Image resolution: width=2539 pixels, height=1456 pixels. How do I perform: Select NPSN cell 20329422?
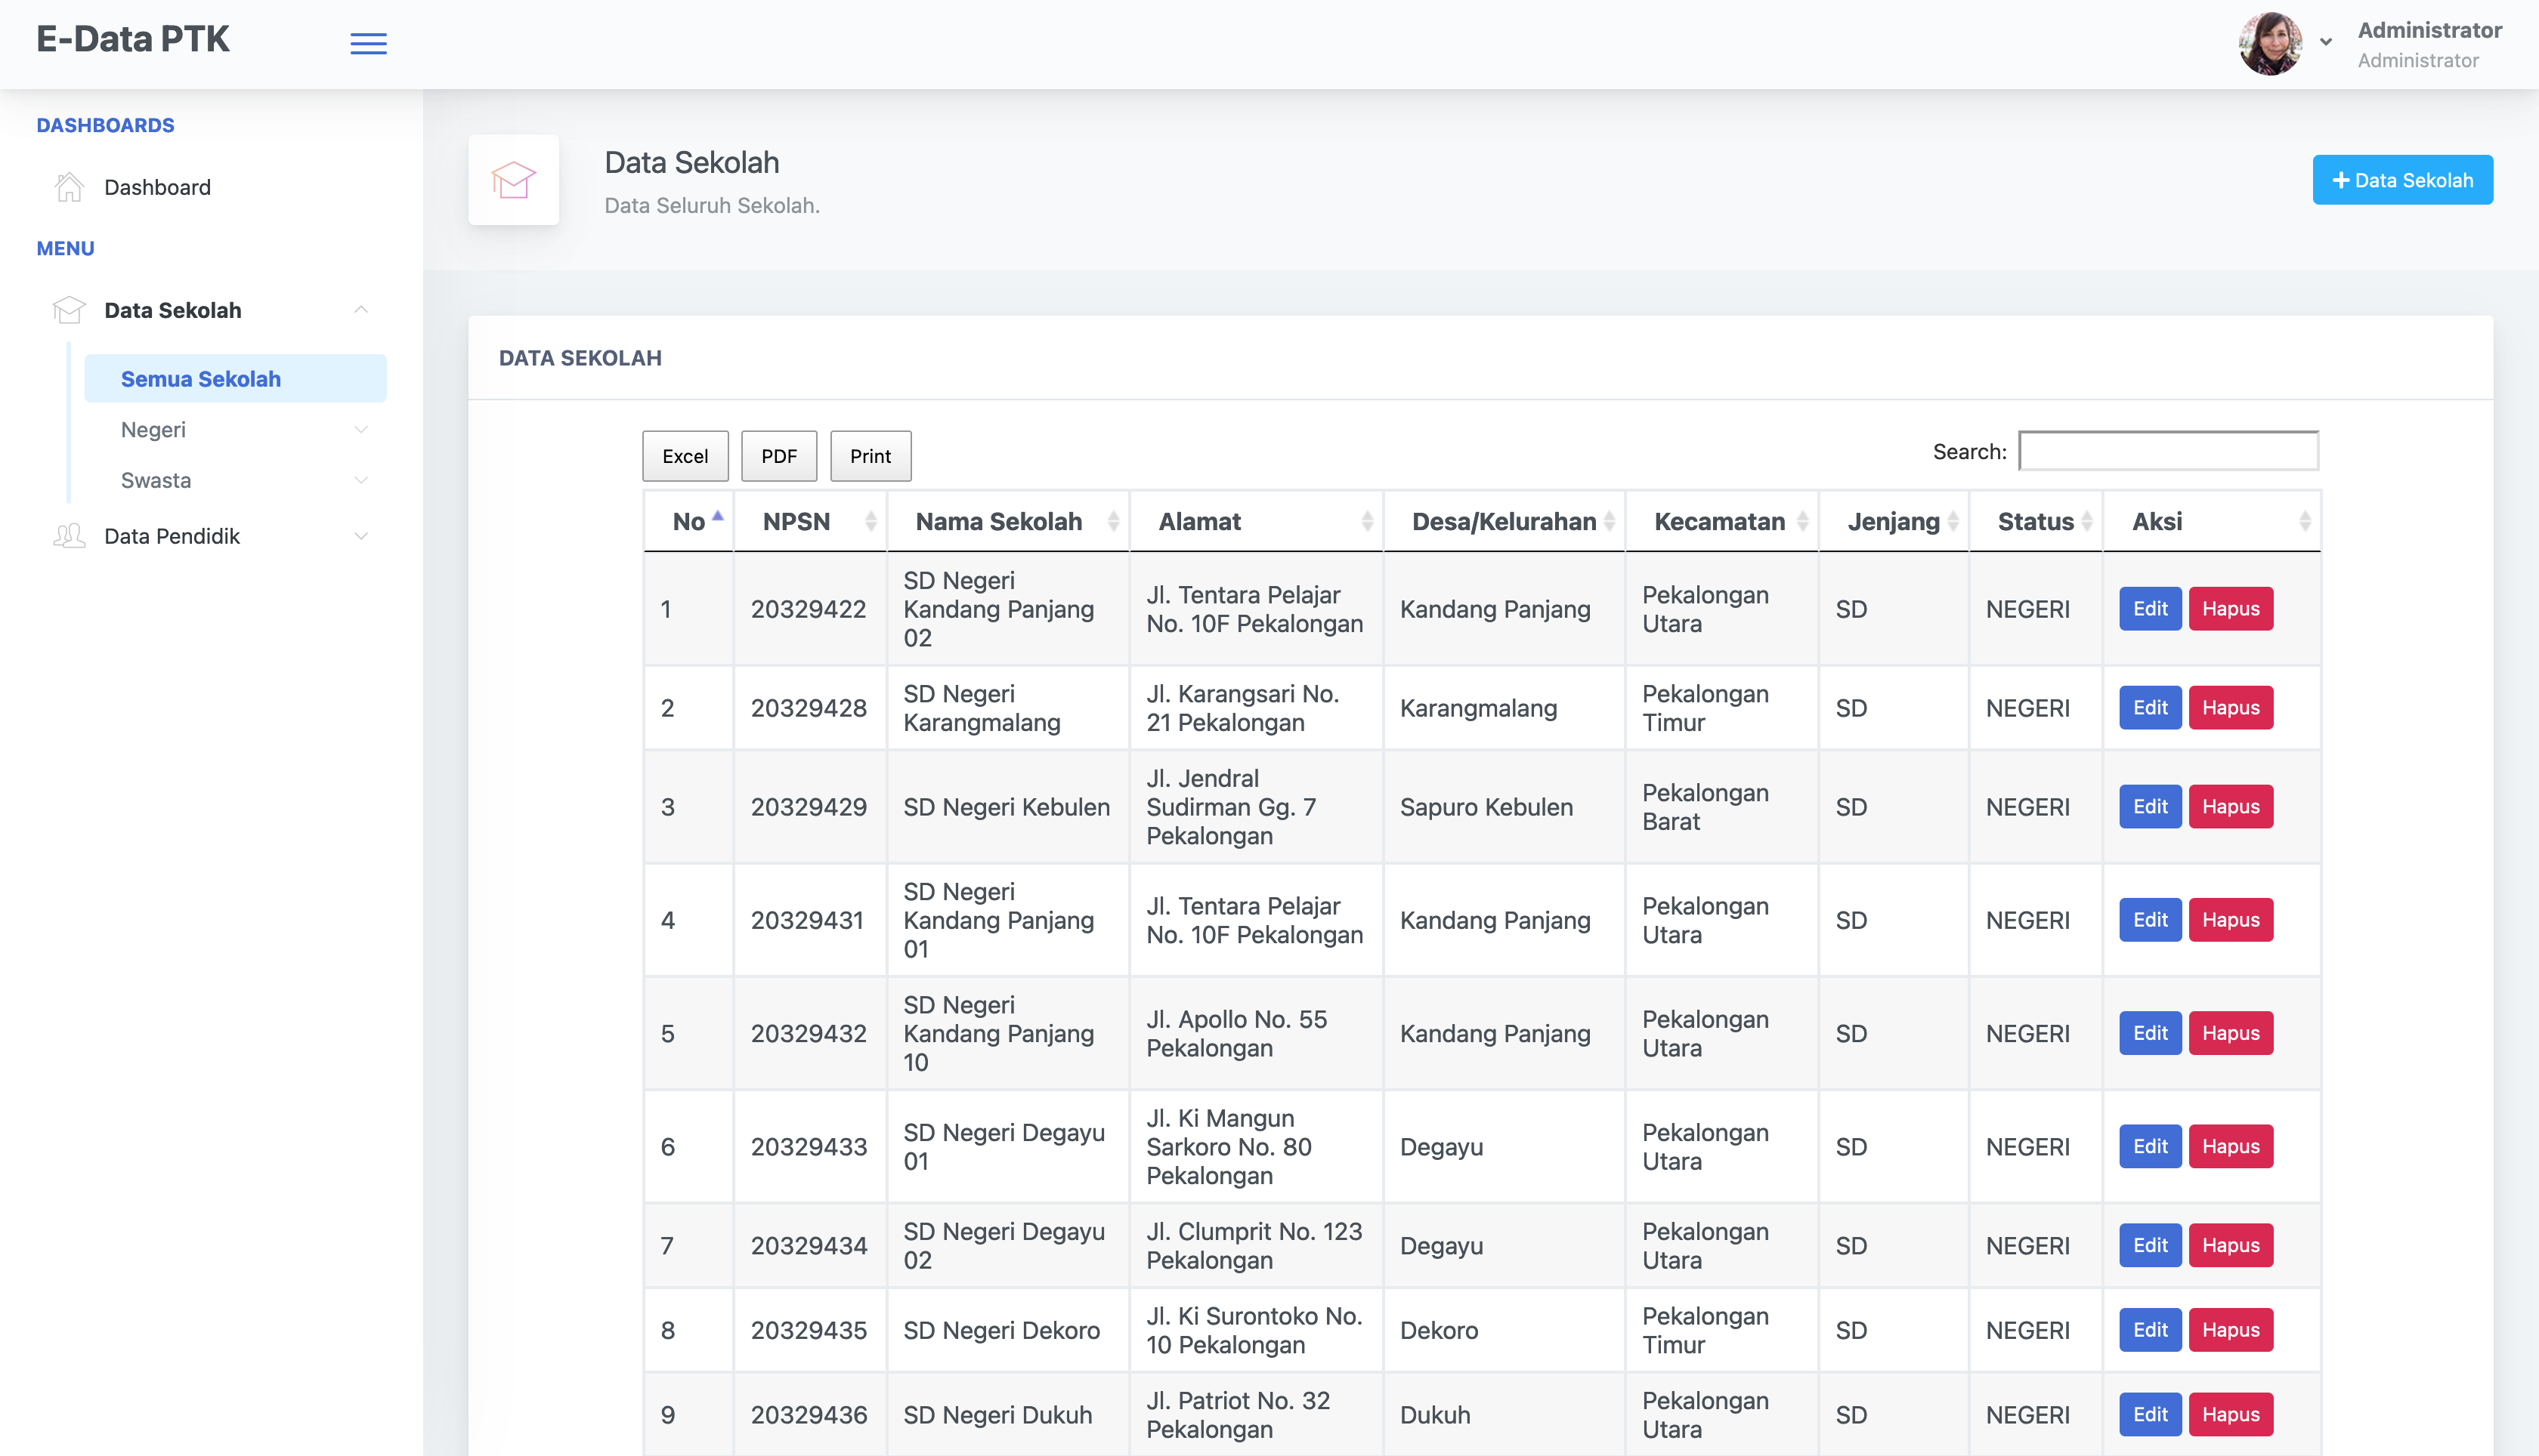pos(809,609)
